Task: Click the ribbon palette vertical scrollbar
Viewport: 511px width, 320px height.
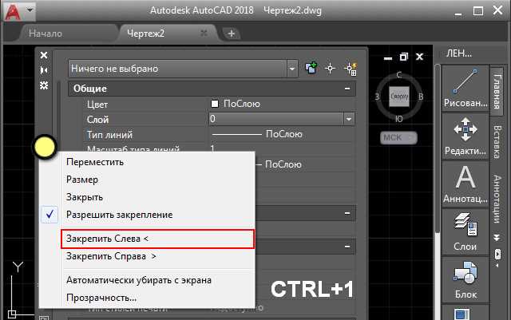Action: (x=438, y=148)
